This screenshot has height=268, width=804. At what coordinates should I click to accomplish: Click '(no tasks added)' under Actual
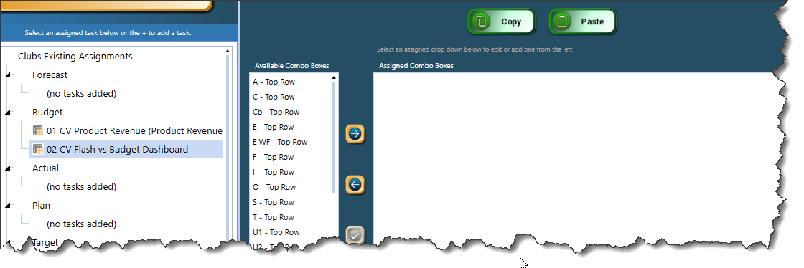click(x=81, y=187)
